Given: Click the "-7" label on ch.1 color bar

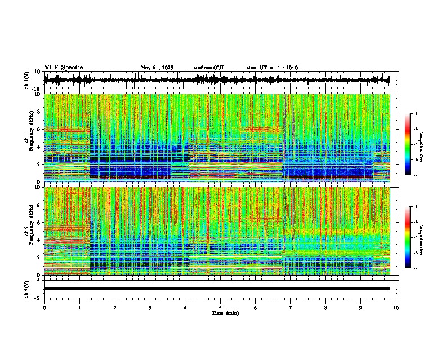Looking at the screenshot, I should [x=415, y=175].
